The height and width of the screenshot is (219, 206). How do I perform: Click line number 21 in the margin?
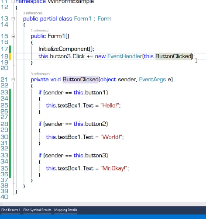pyautogui.click(x=4, y=80)
